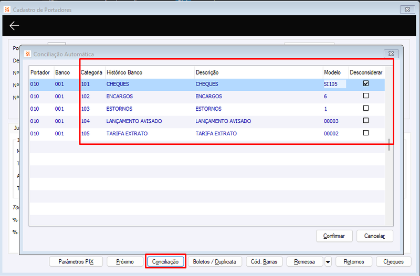Click the Cancelar button
This screenshot has height=276, width=420.
374,236
